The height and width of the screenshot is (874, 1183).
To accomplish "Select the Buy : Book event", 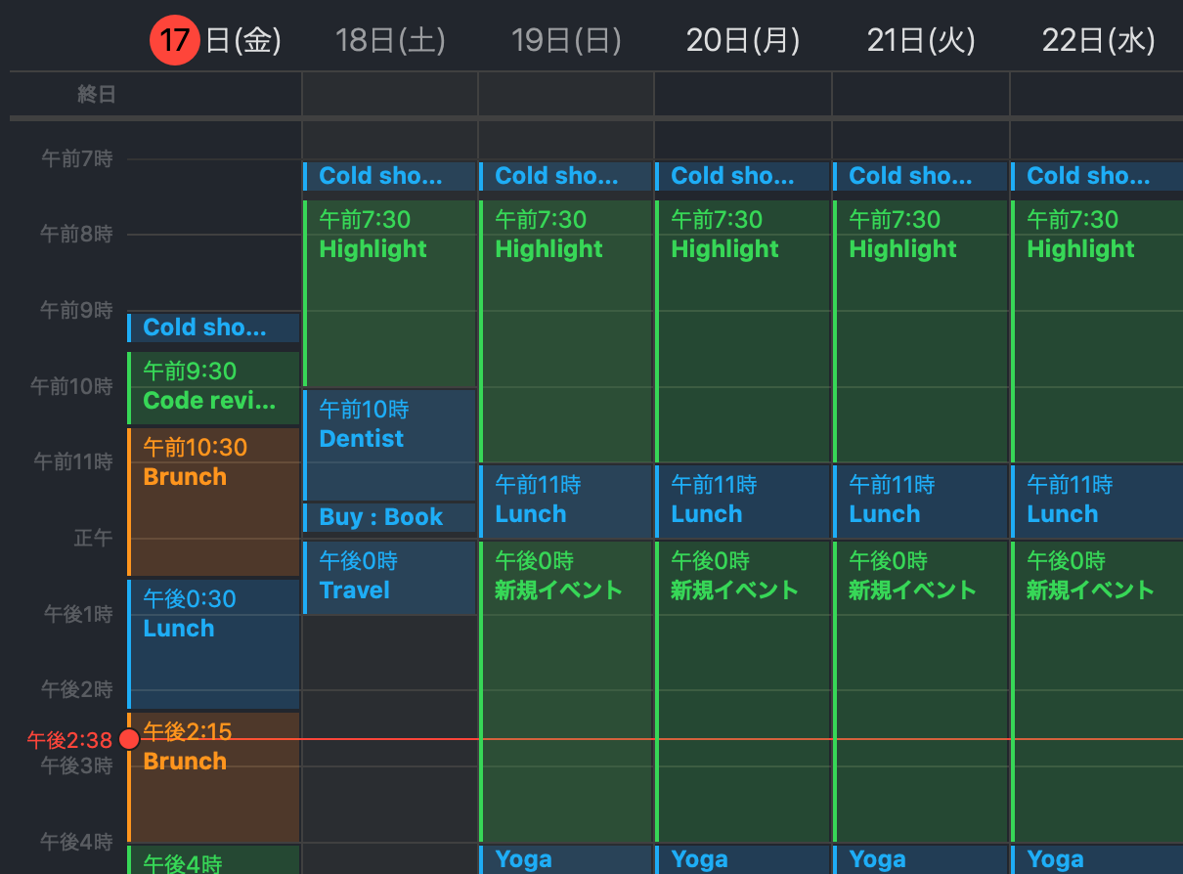I will [x=389, y=517].
